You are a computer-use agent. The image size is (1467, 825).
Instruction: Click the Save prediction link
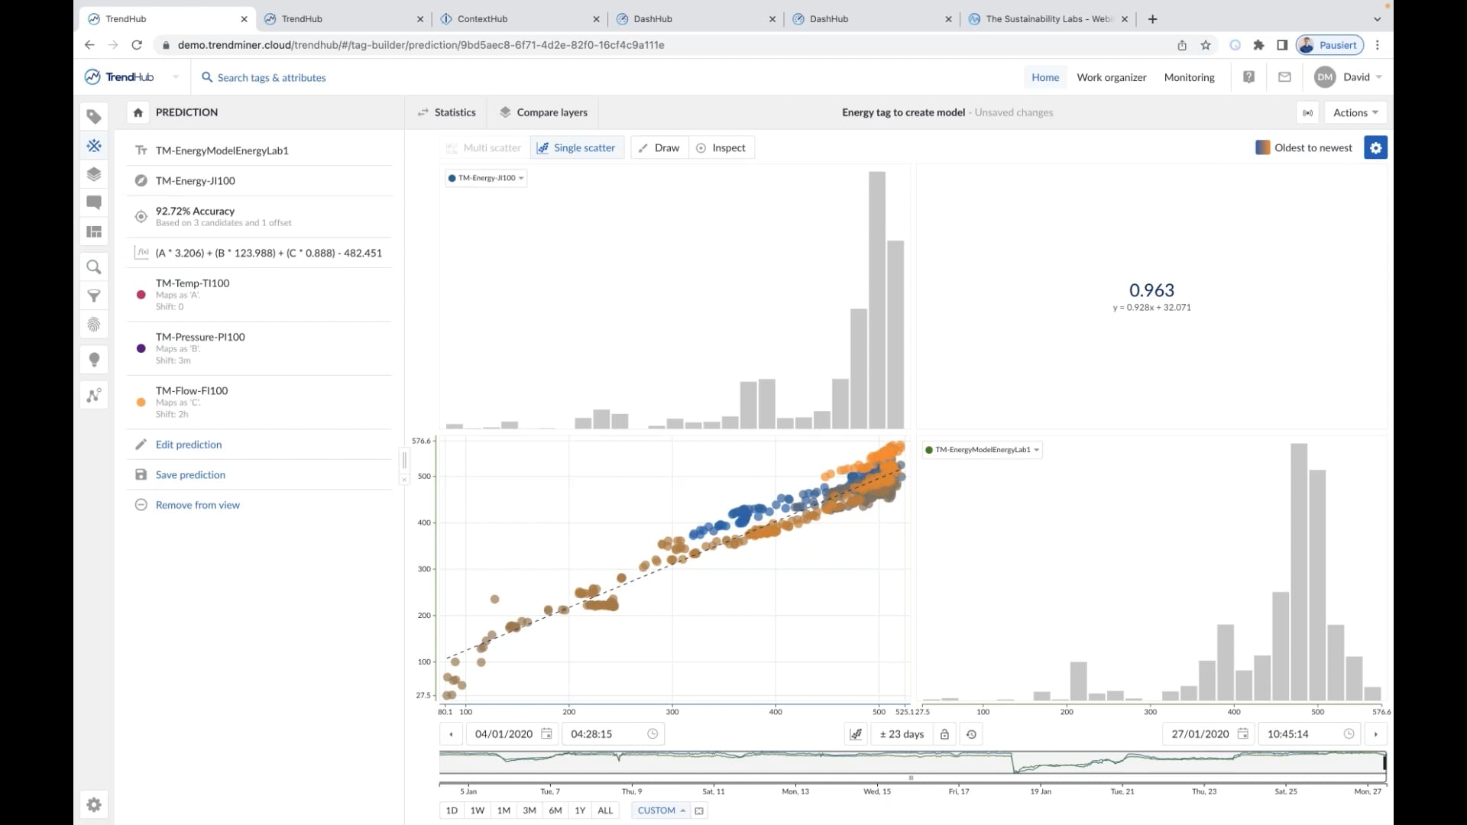pyautogui.click(x=190, y=475)
